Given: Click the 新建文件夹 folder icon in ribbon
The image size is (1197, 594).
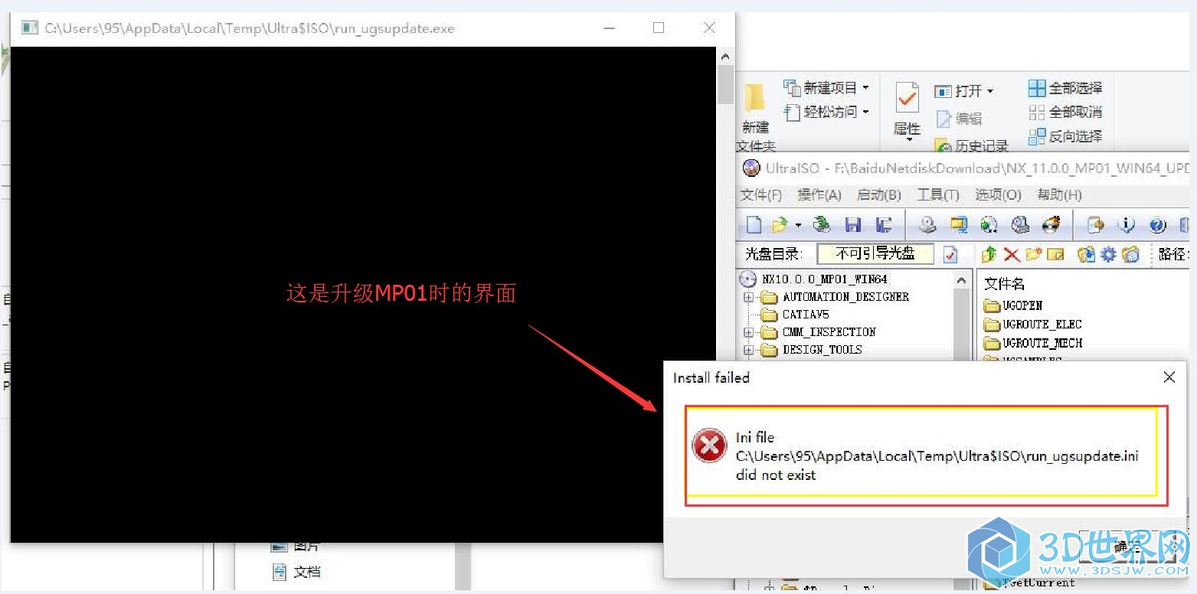Looking at the screenshot, I should [x=755, y=100].
